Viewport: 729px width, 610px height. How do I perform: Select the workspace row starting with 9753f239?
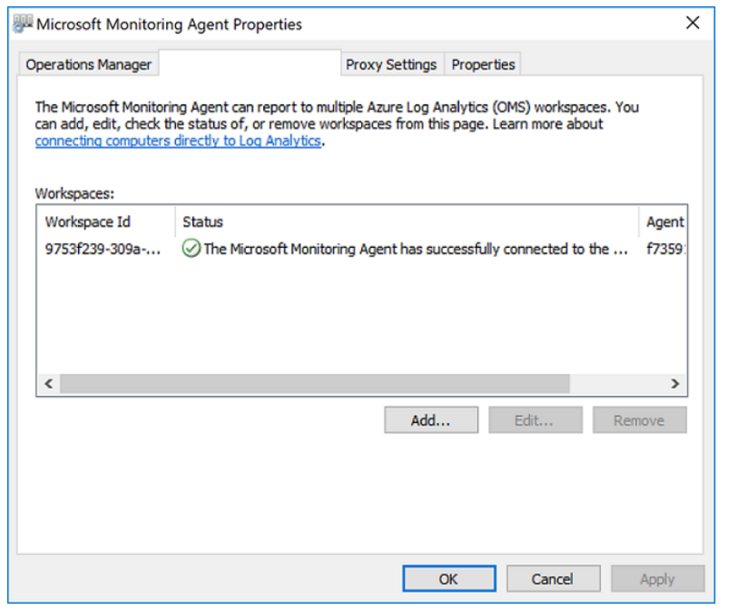pos(103,251)
